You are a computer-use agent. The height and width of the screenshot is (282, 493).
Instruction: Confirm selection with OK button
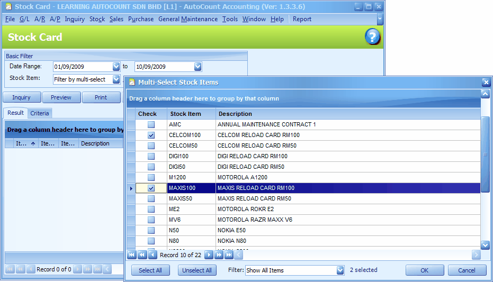[425, 270]
